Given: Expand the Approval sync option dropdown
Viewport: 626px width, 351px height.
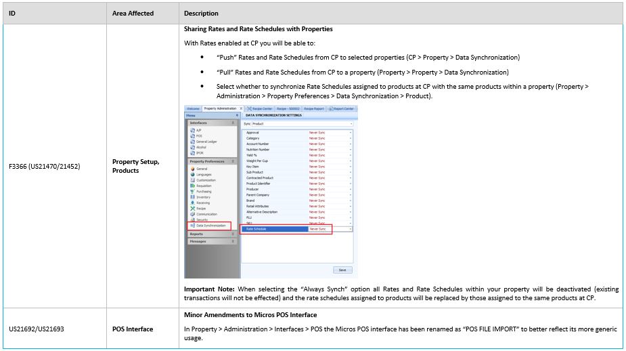Looking at the screenshot, I should [x=350, y=133].
